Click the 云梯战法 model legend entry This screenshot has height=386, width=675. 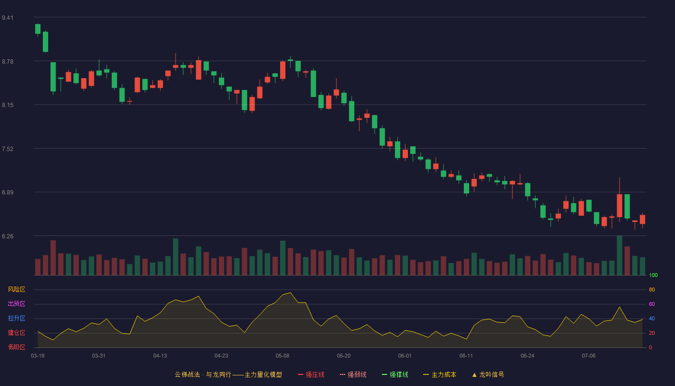tap(228, 374)
